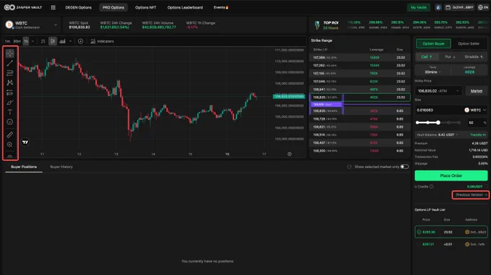Open the apps grid menu
This screenshot has width=491, height=275.
point(53,7)
